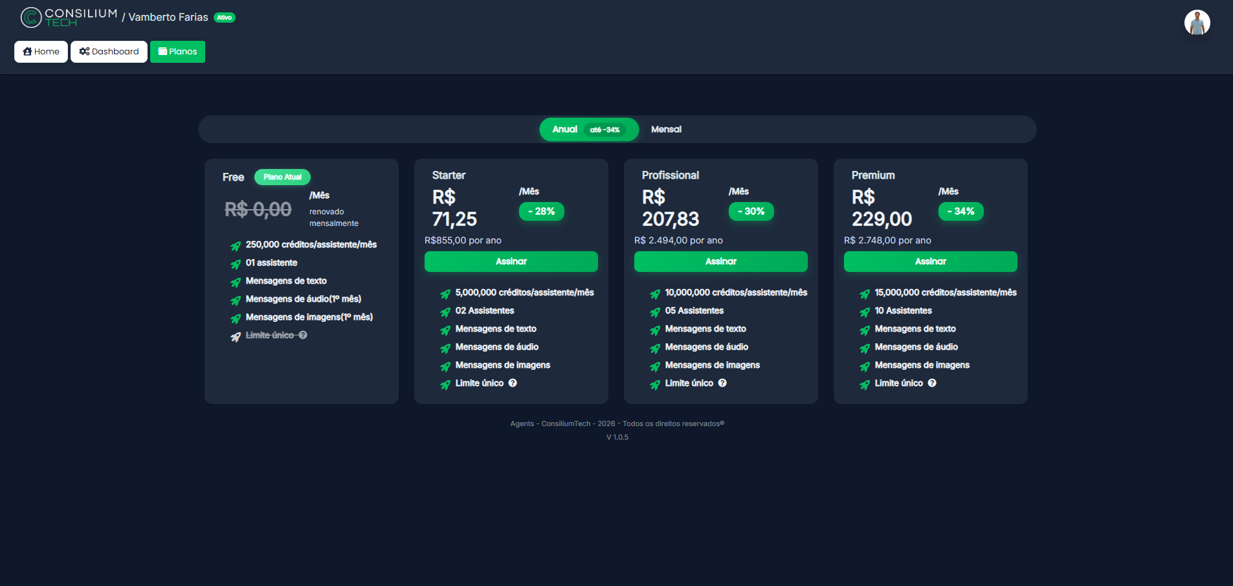Open the Dashboard page

[109, 52]
